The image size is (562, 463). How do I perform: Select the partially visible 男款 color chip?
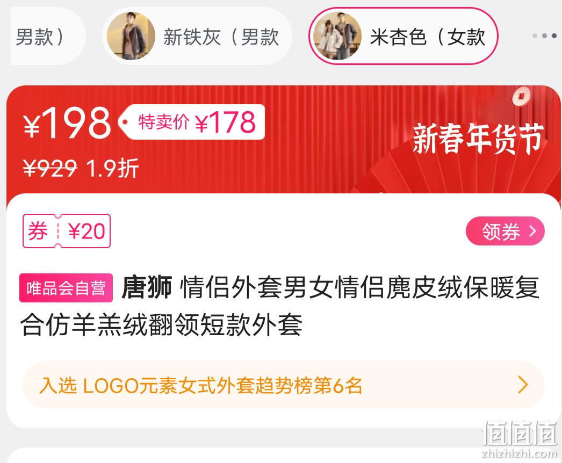[47, 36]
